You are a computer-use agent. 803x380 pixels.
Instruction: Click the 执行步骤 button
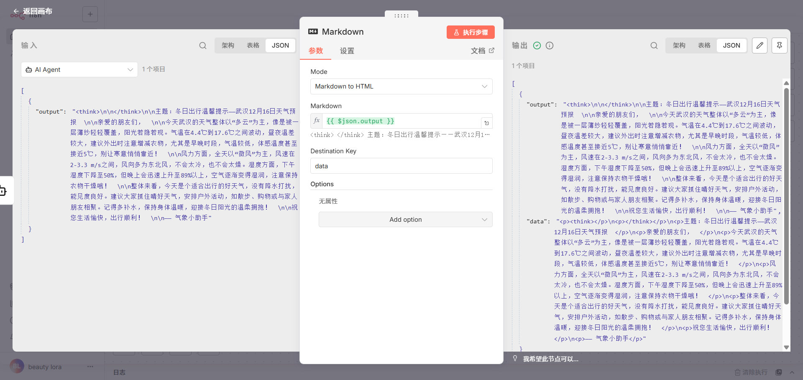pos(471,32)
